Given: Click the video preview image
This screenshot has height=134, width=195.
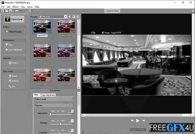Looking at the screenshot, I should [x=136, y=65].
